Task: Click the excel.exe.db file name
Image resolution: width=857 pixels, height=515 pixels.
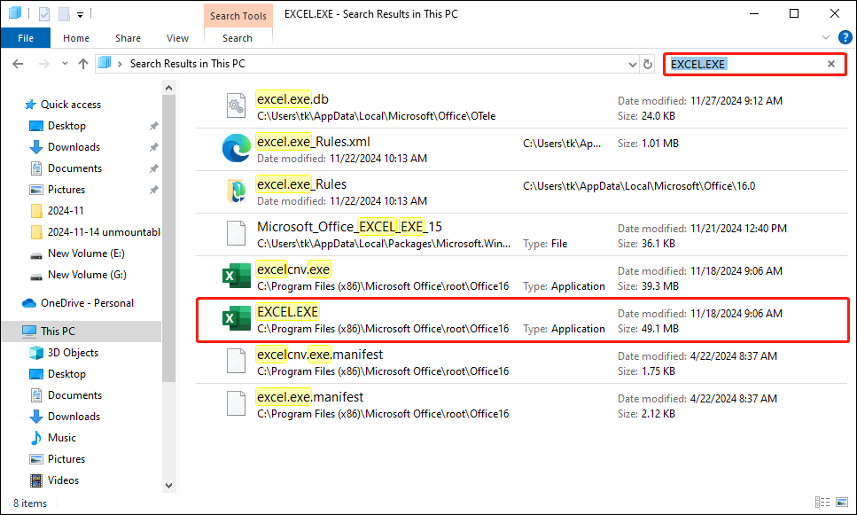Action: 292,99
